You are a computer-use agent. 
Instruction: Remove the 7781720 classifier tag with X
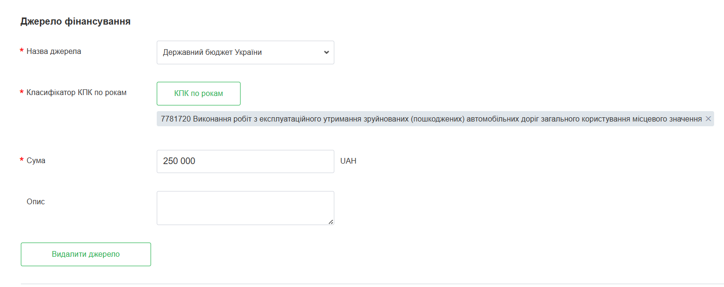[x=708, y=119]
